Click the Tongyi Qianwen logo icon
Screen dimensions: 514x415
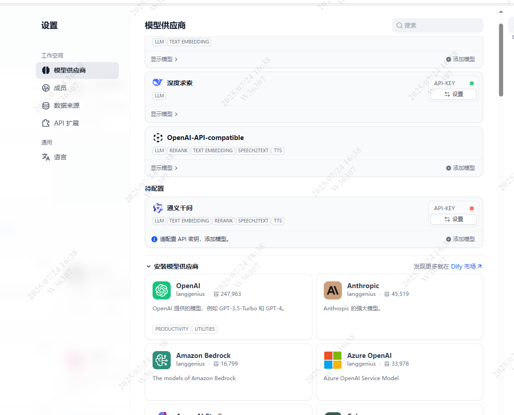(x=158, y=208)
